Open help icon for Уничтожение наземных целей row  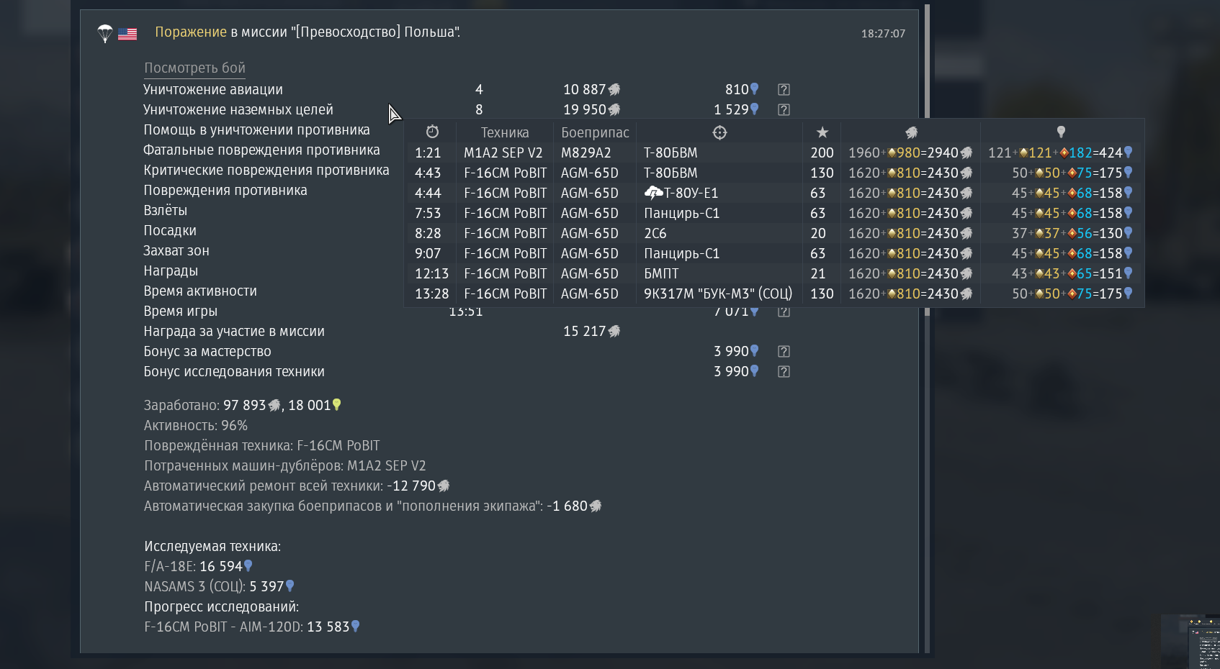(784, 110)
